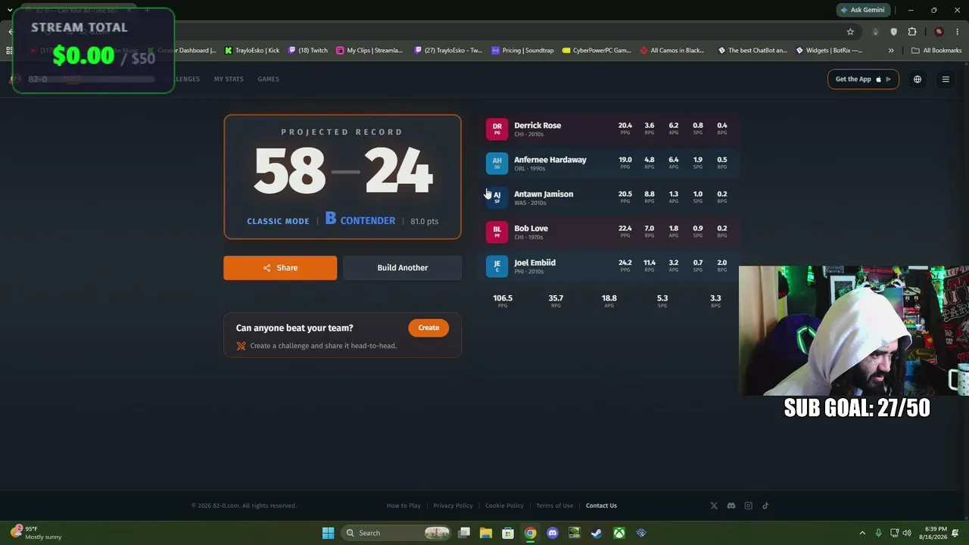Open the Pricing Soundtrap bookmark

point(522,51)
